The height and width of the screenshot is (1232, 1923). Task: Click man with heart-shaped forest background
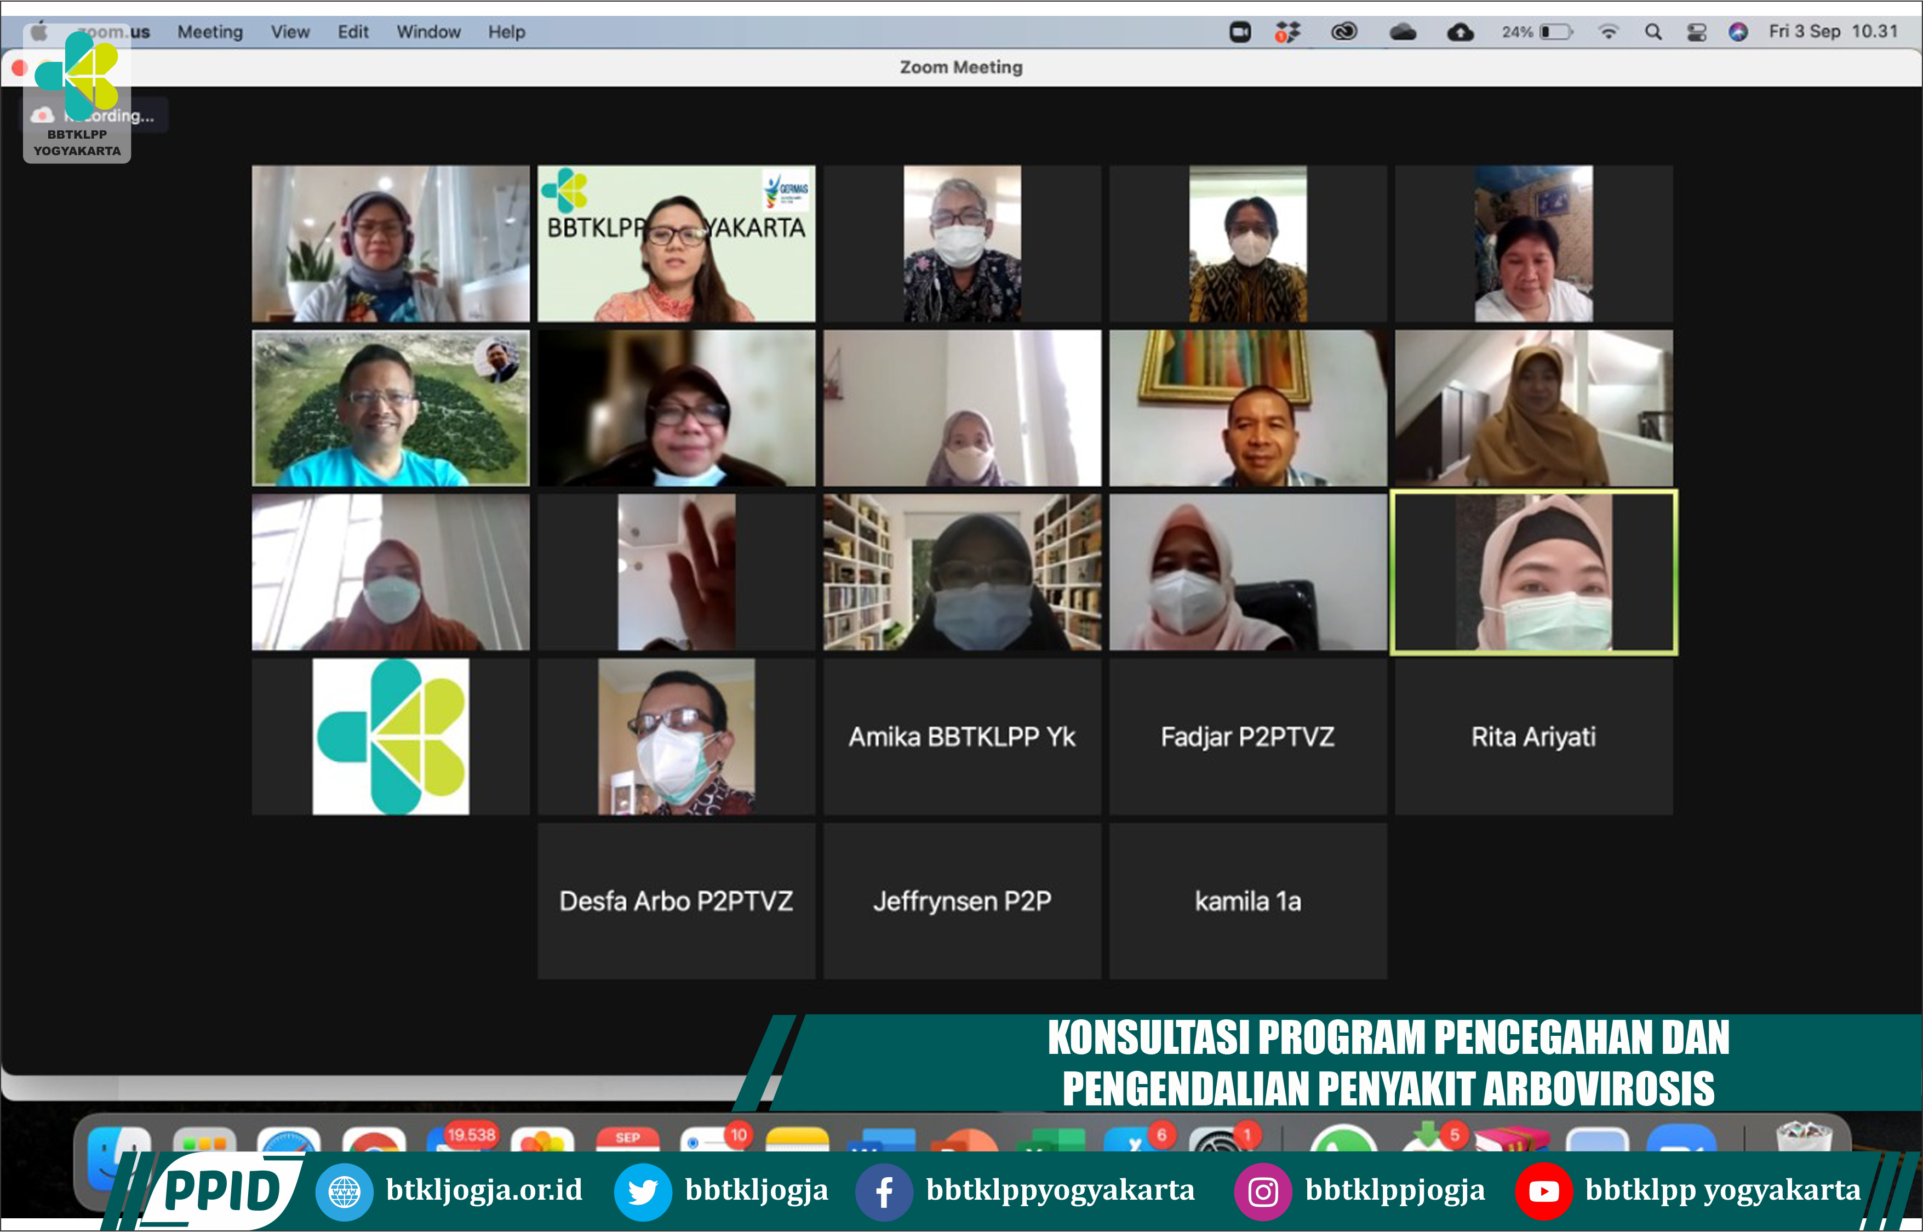pos(390,408)
